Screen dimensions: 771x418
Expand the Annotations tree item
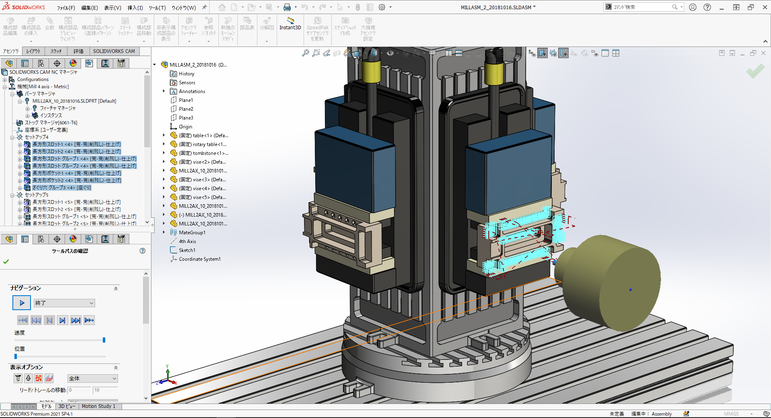164,91
